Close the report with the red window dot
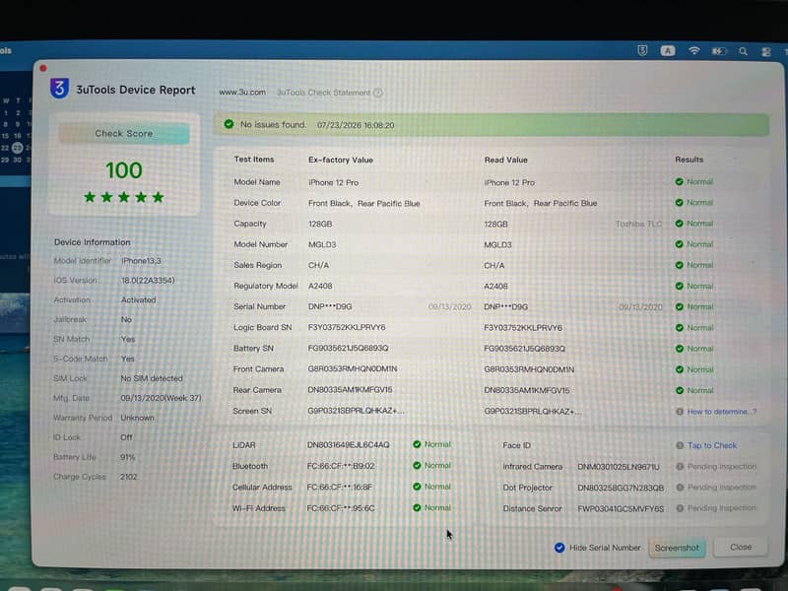 pos(43,68)
